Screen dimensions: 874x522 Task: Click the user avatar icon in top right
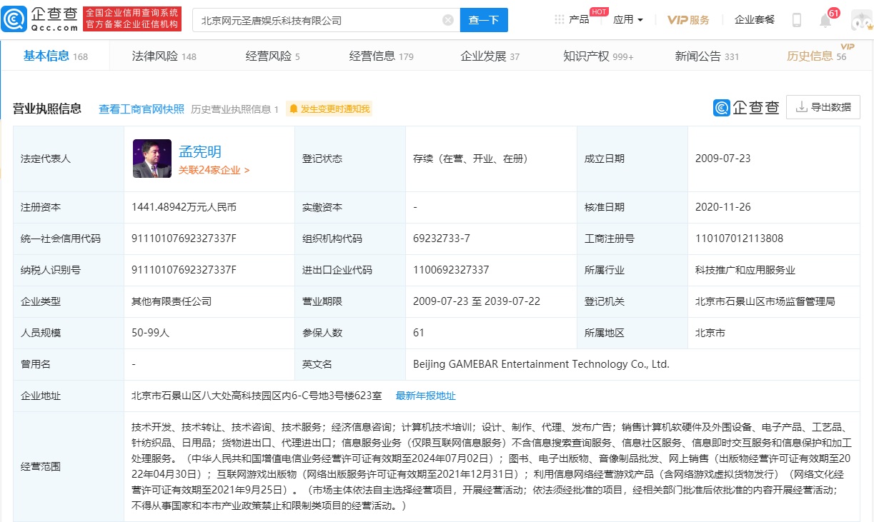tap(860, 19)
